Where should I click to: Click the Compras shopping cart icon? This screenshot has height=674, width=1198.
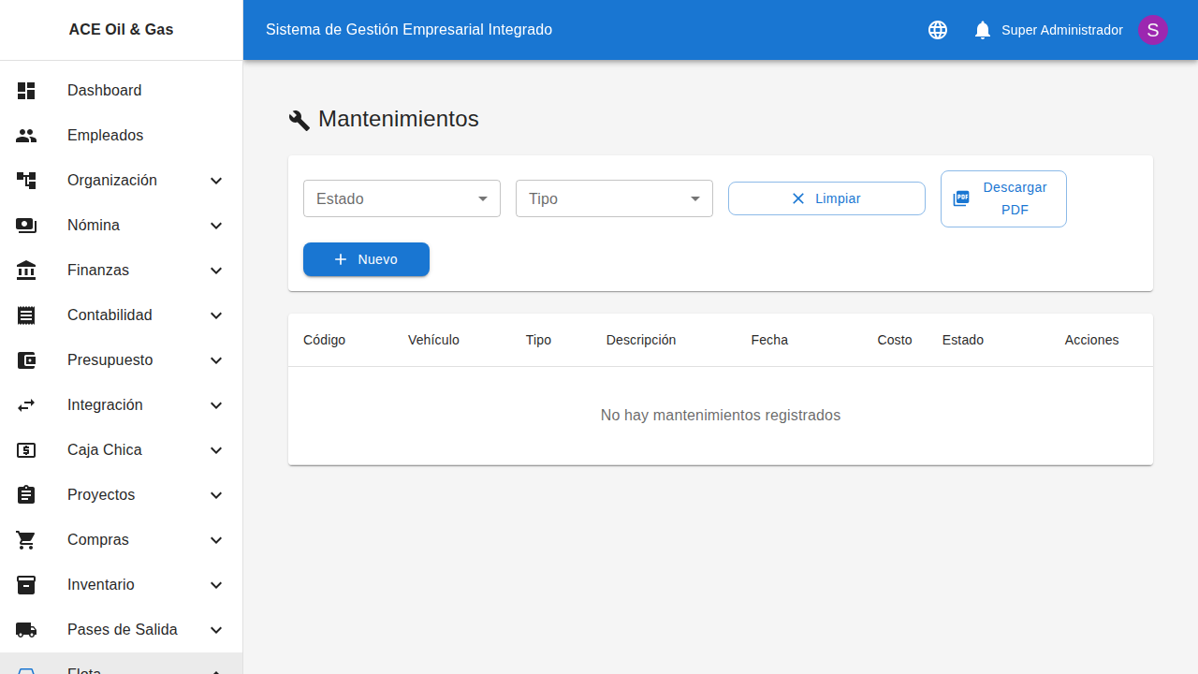click(x=26, y=540)
